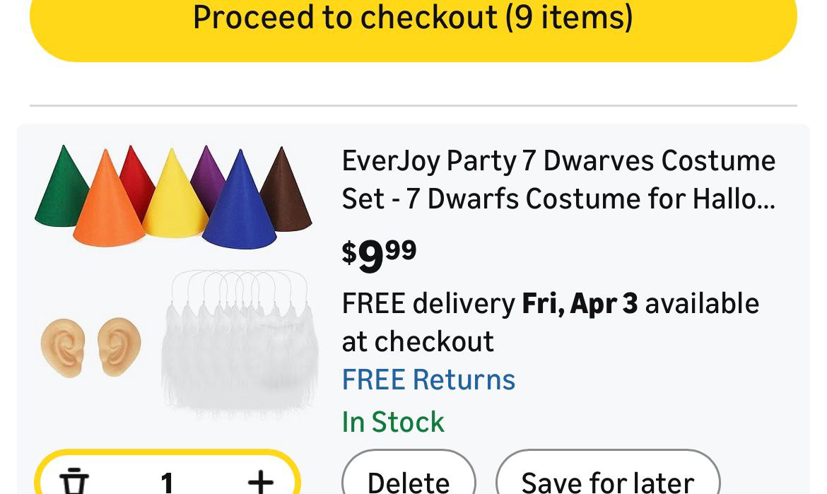
Task: Click the red party hat in product image
Action: pyautogui.click(x=137, y=177)
